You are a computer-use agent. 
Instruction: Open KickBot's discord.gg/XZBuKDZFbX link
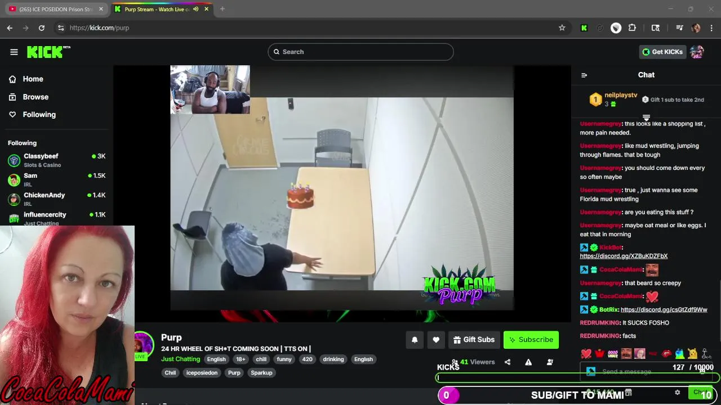click(x=624, y=256)
